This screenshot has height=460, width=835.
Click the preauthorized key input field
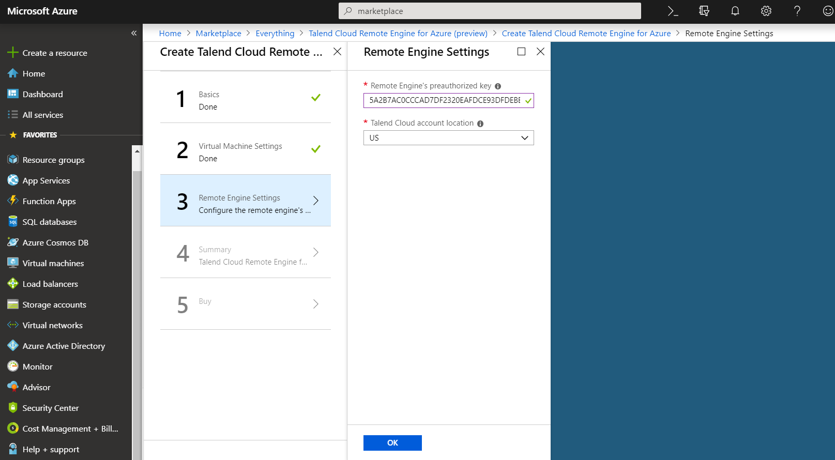[x=449, y=100]
